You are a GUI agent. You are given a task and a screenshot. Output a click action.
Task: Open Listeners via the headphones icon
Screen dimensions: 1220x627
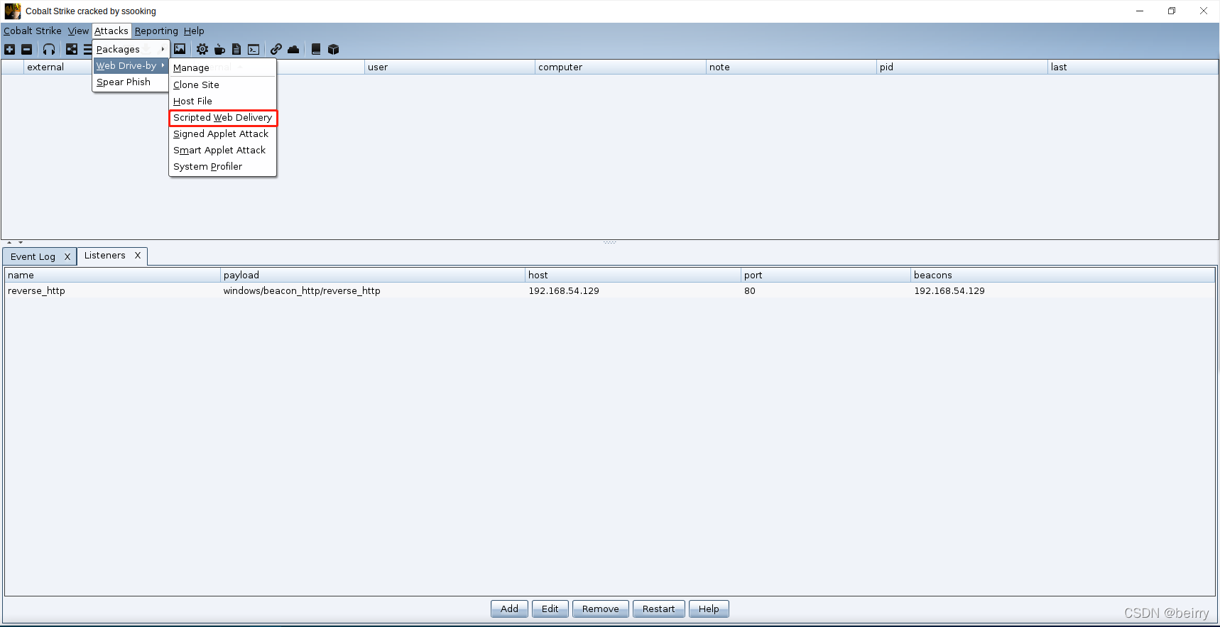pos(49,49)
